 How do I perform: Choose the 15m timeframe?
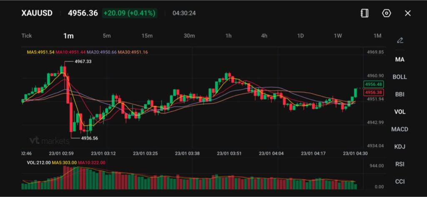pyautogui.click(x=147, y=36)
